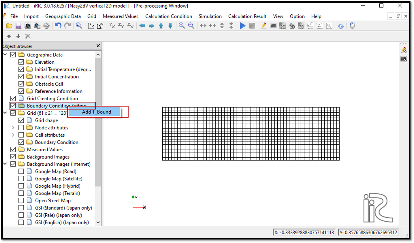
Task: Click the scattered chart window icon
Action: click(x=319, y=26)
